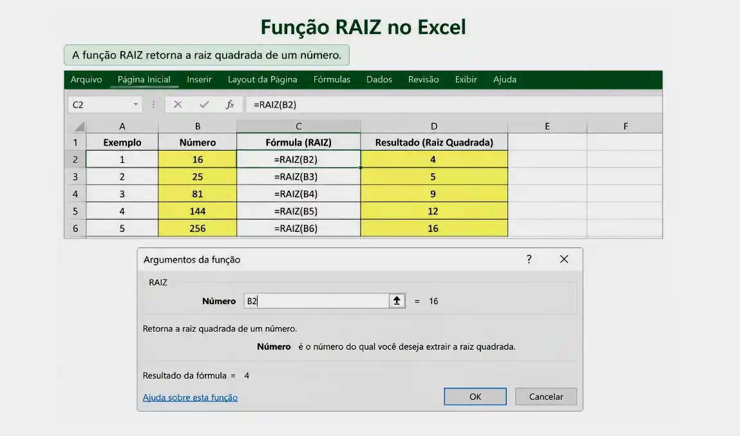
Task: Select row 2 header
Action: (x=75, y=160)
